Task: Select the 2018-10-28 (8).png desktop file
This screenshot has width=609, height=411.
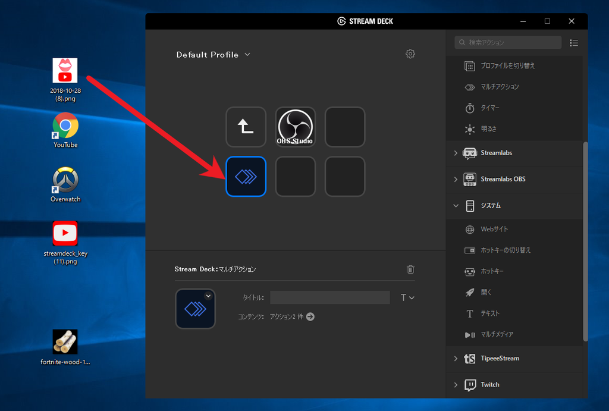Action: [65, 80]
